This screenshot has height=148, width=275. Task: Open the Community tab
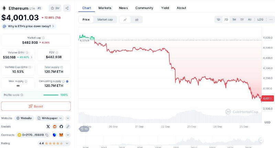tap(144, 8)
